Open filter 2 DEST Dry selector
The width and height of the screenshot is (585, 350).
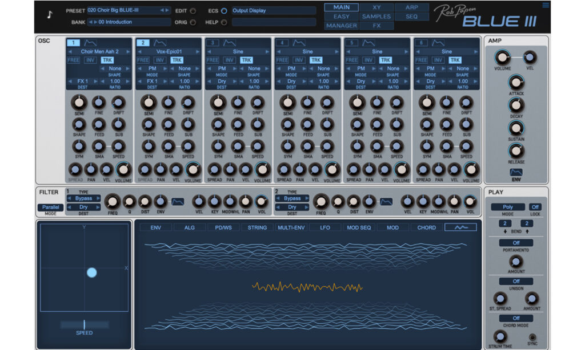click(292, 207)
